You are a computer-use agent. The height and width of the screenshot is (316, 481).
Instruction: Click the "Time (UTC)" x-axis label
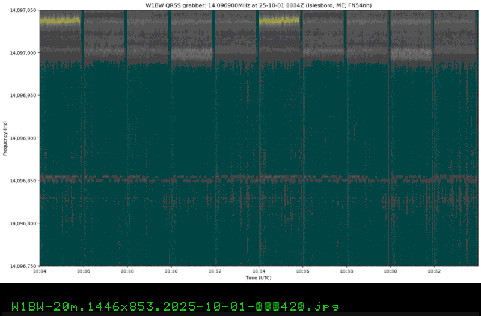[259, 277]
